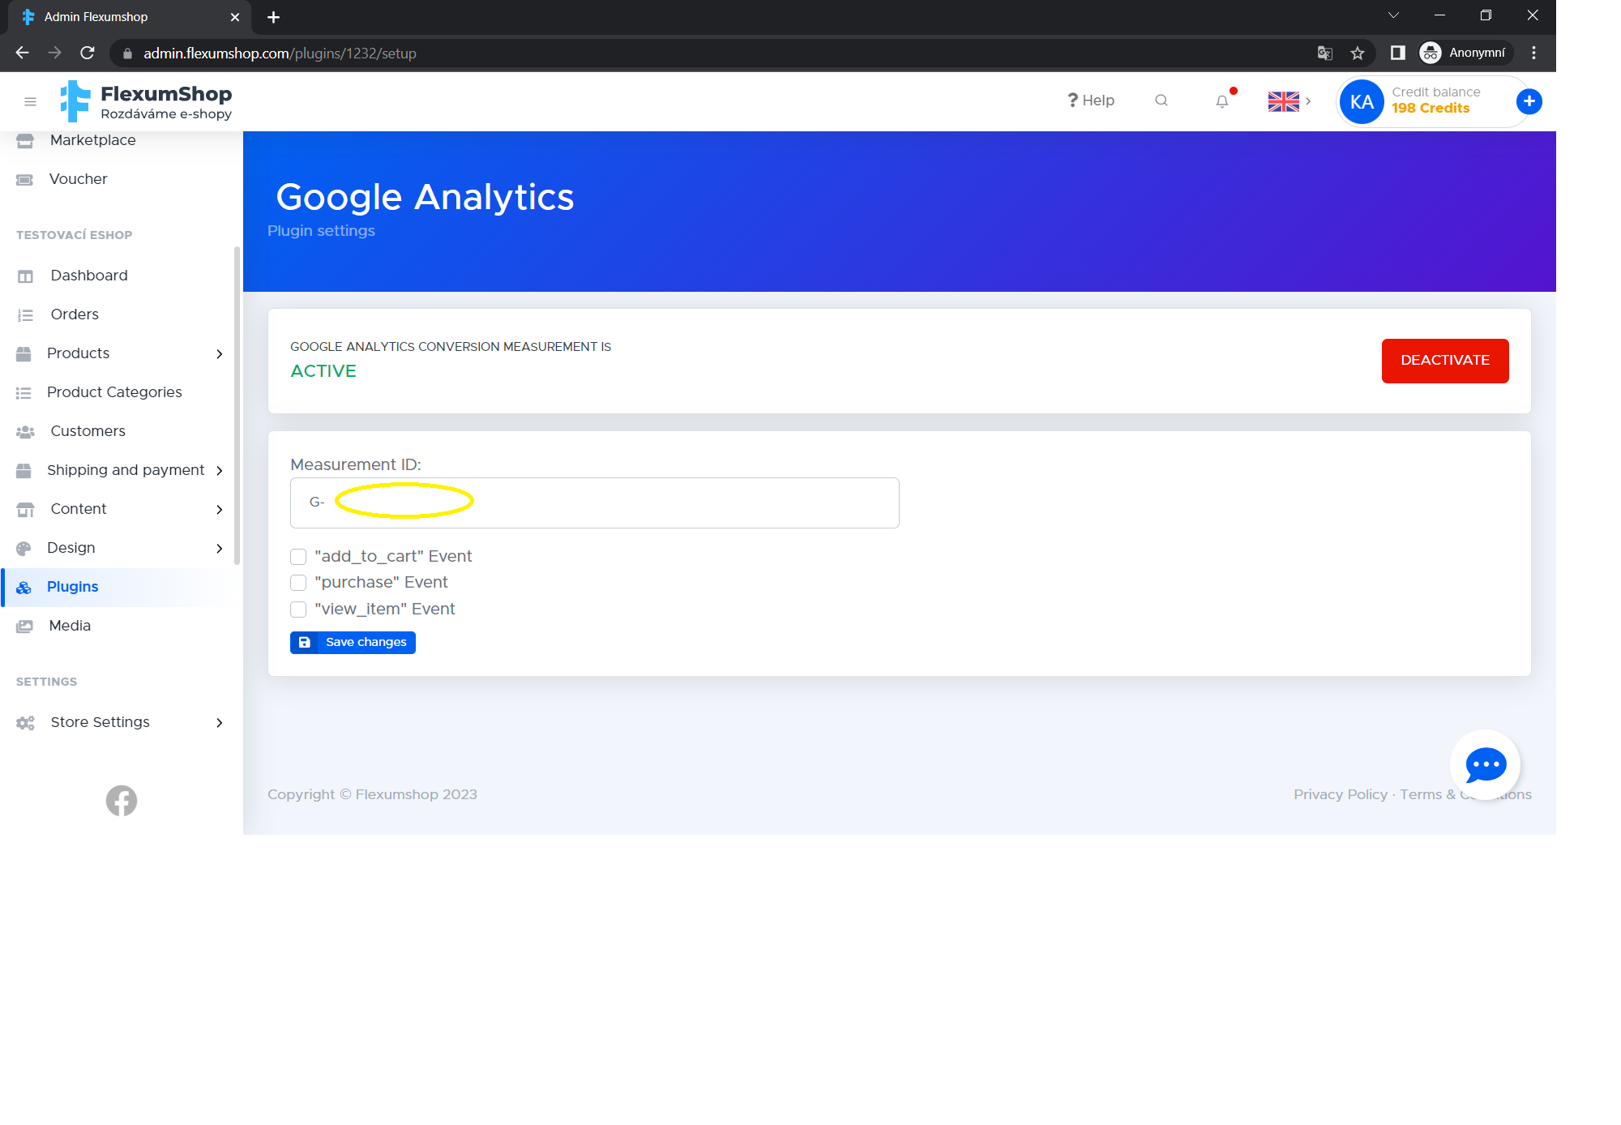Reload the page

[88, 53]
